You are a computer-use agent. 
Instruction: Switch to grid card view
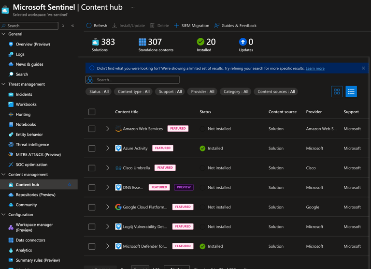coord(337,91)
